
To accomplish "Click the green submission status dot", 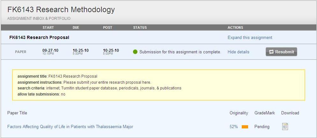I will coord(135,52).
